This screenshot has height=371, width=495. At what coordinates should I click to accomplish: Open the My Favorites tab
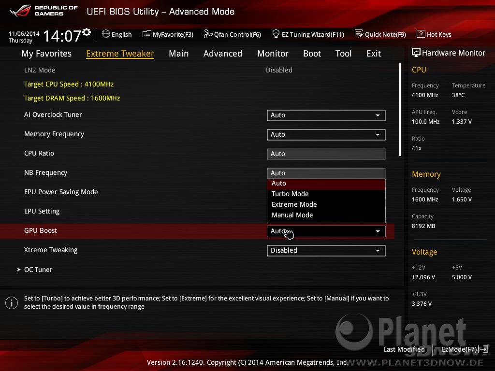46,54
